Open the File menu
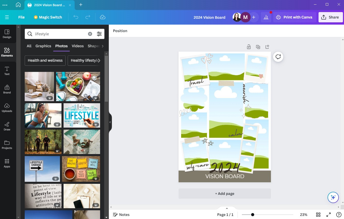 (x=21, y=17)
